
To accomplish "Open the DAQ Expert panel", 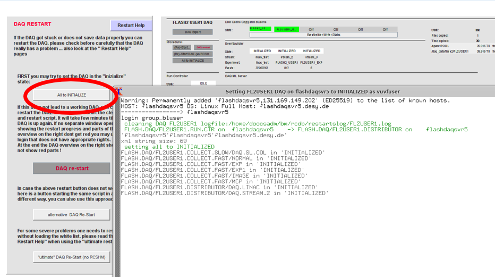I will [x=192, y=32].
